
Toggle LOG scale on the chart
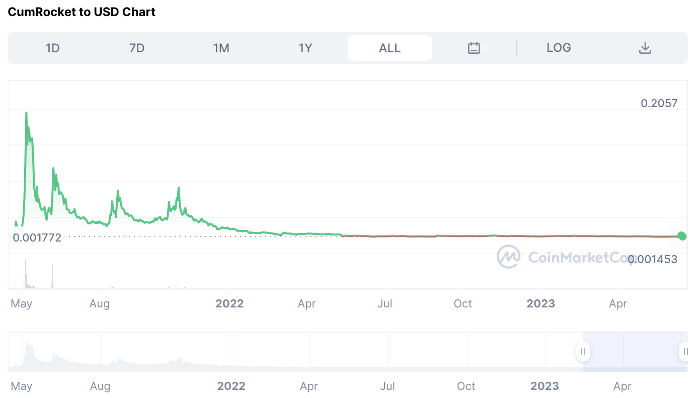[x=559, y=48]
